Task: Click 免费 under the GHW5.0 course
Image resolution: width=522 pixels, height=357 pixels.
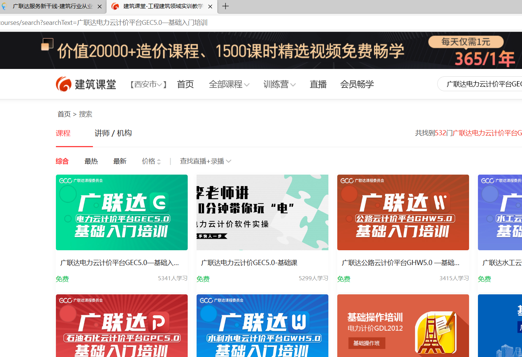Action: pos(344,279)
